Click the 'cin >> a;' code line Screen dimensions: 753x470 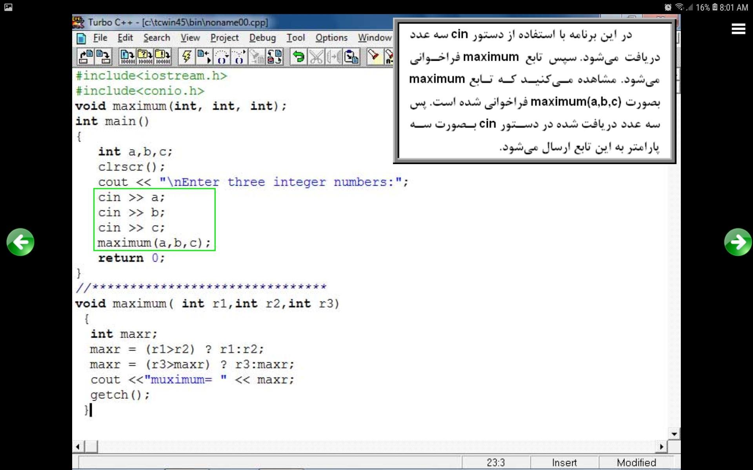131,197
